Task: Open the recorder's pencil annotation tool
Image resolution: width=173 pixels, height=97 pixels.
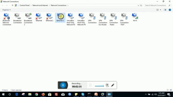Action: coord(113,85)
